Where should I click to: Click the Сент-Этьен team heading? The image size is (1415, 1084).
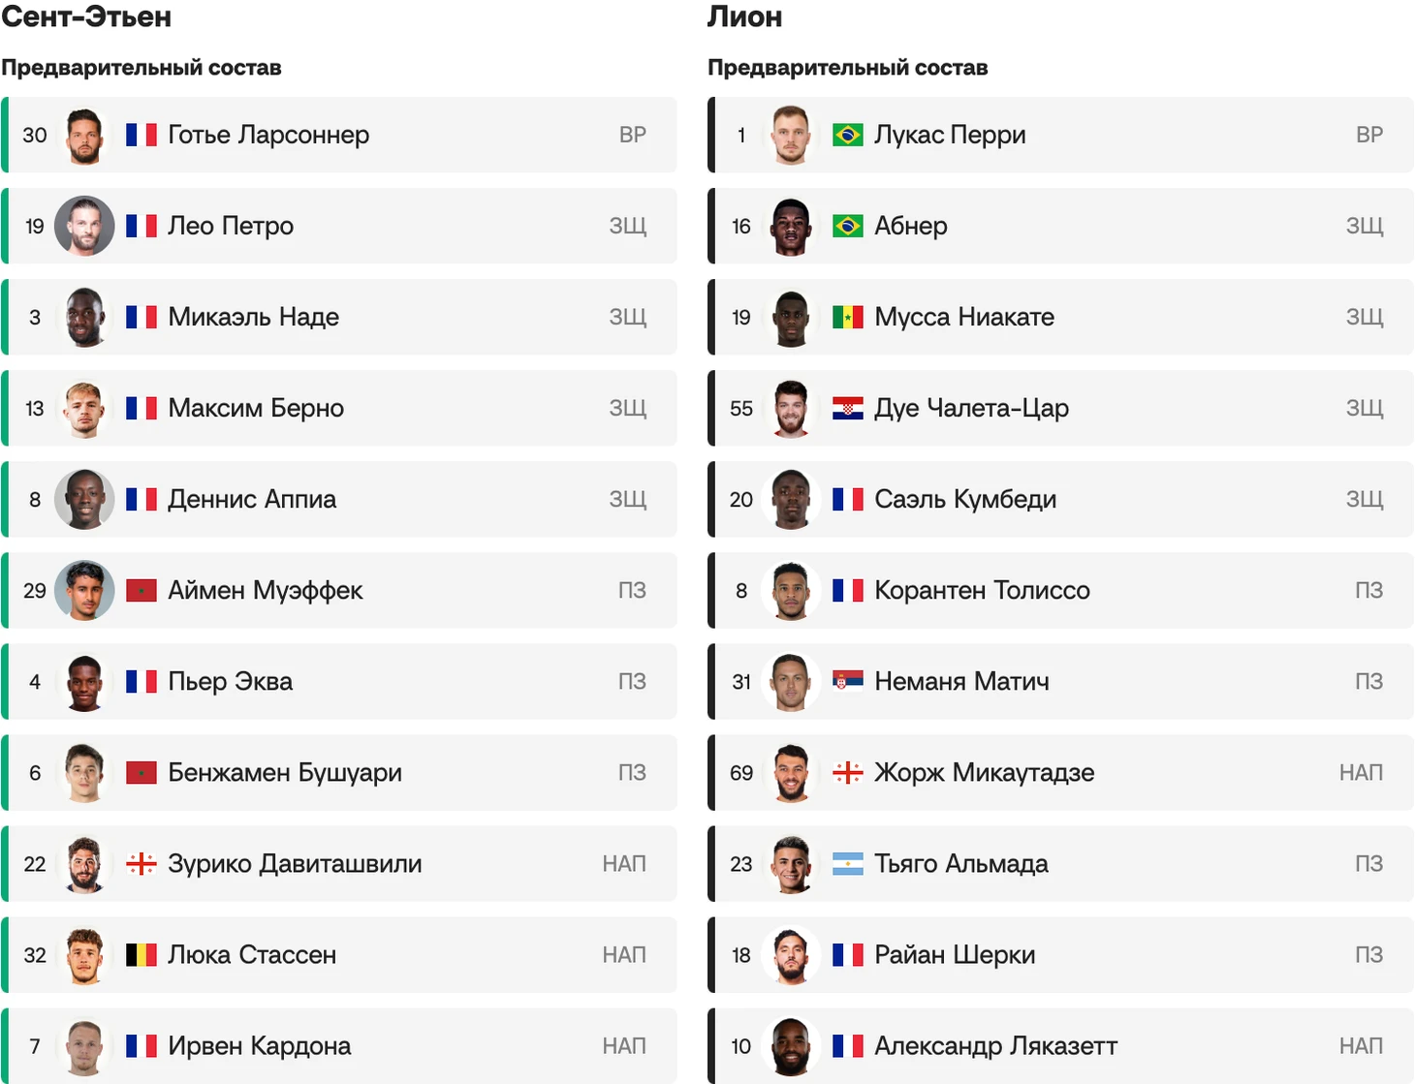click(x=86, y=16)
